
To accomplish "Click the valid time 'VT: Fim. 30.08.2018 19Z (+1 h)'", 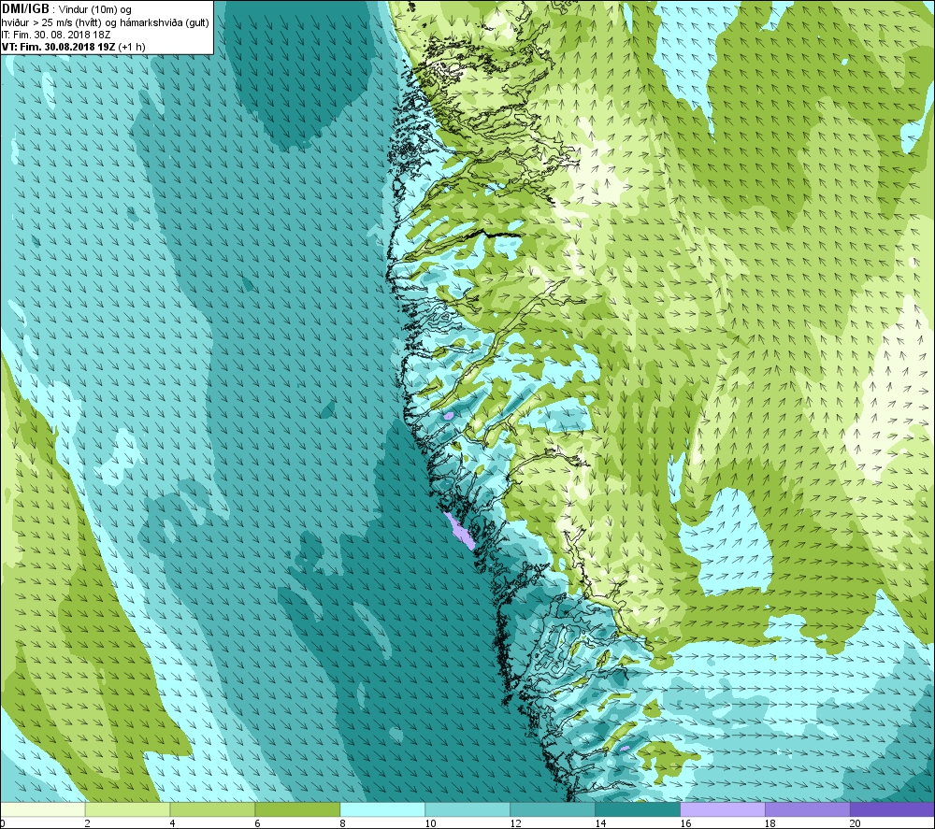I will pos(73,47).
